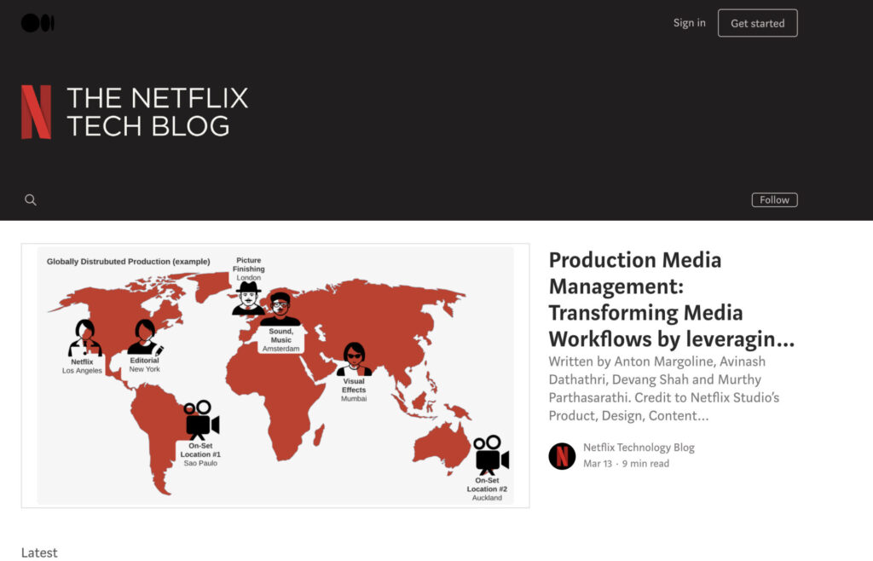873x561 pixels.
Task: Click the Sound, Music Amsterdam person icon
Action: click(280, 309)
